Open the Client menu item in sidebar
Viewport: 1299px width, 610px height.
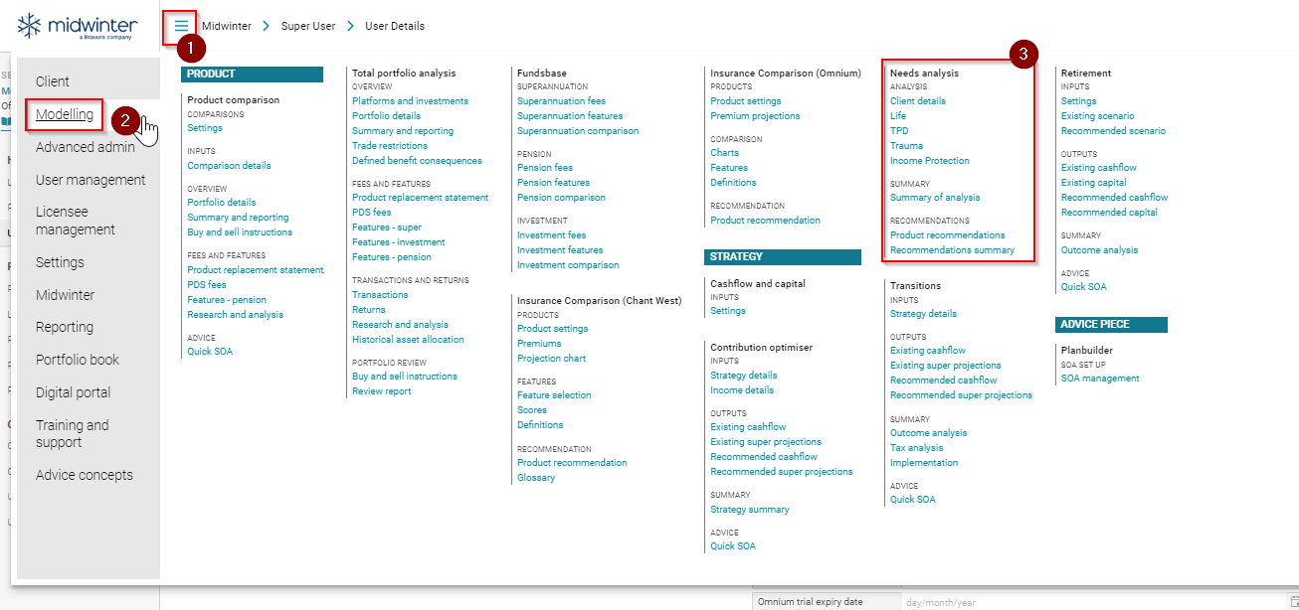[53, 81]
